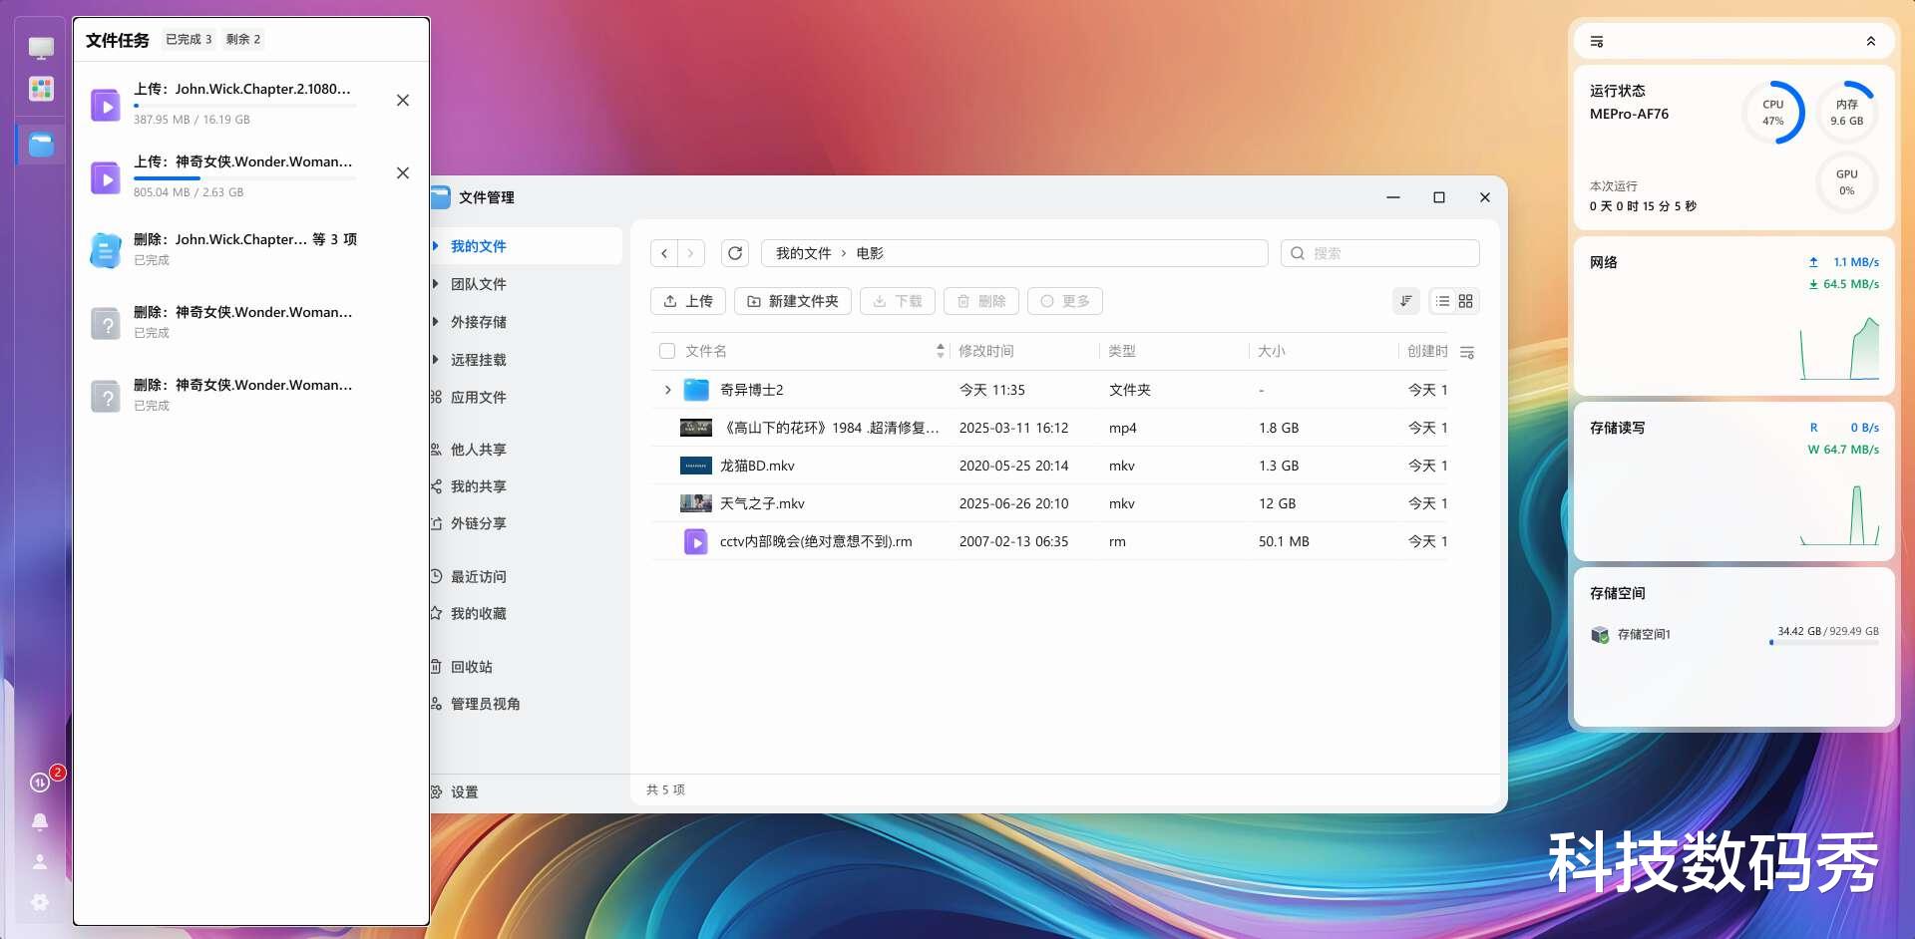Refresh the current folder listing
Screen dimensions: 1915x939
pyautogui.click(x=735, y=253)
